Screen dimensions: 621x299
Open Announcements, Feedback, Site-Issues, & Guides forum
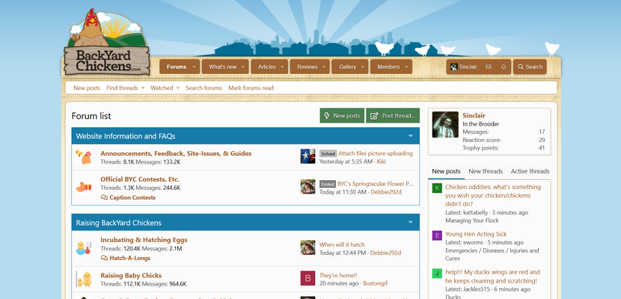[176, 153]
